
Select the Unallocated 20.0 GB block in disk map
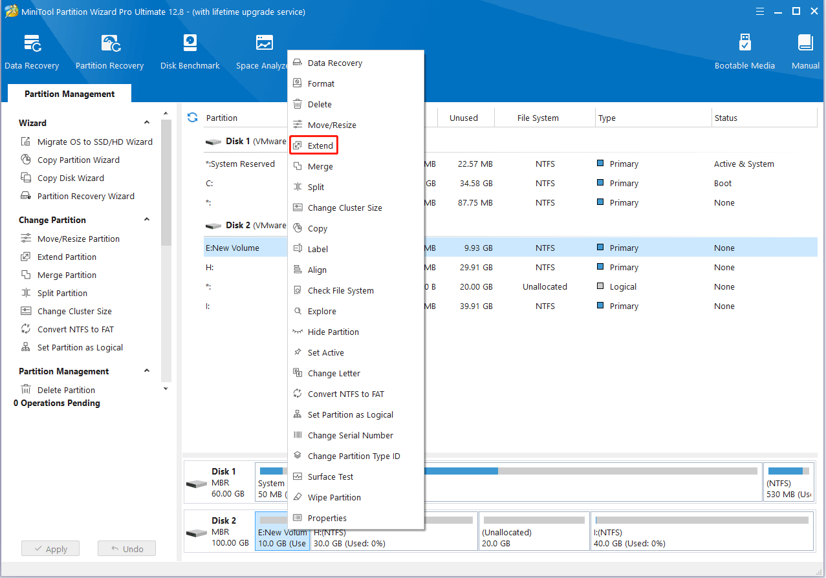(534, 532)
